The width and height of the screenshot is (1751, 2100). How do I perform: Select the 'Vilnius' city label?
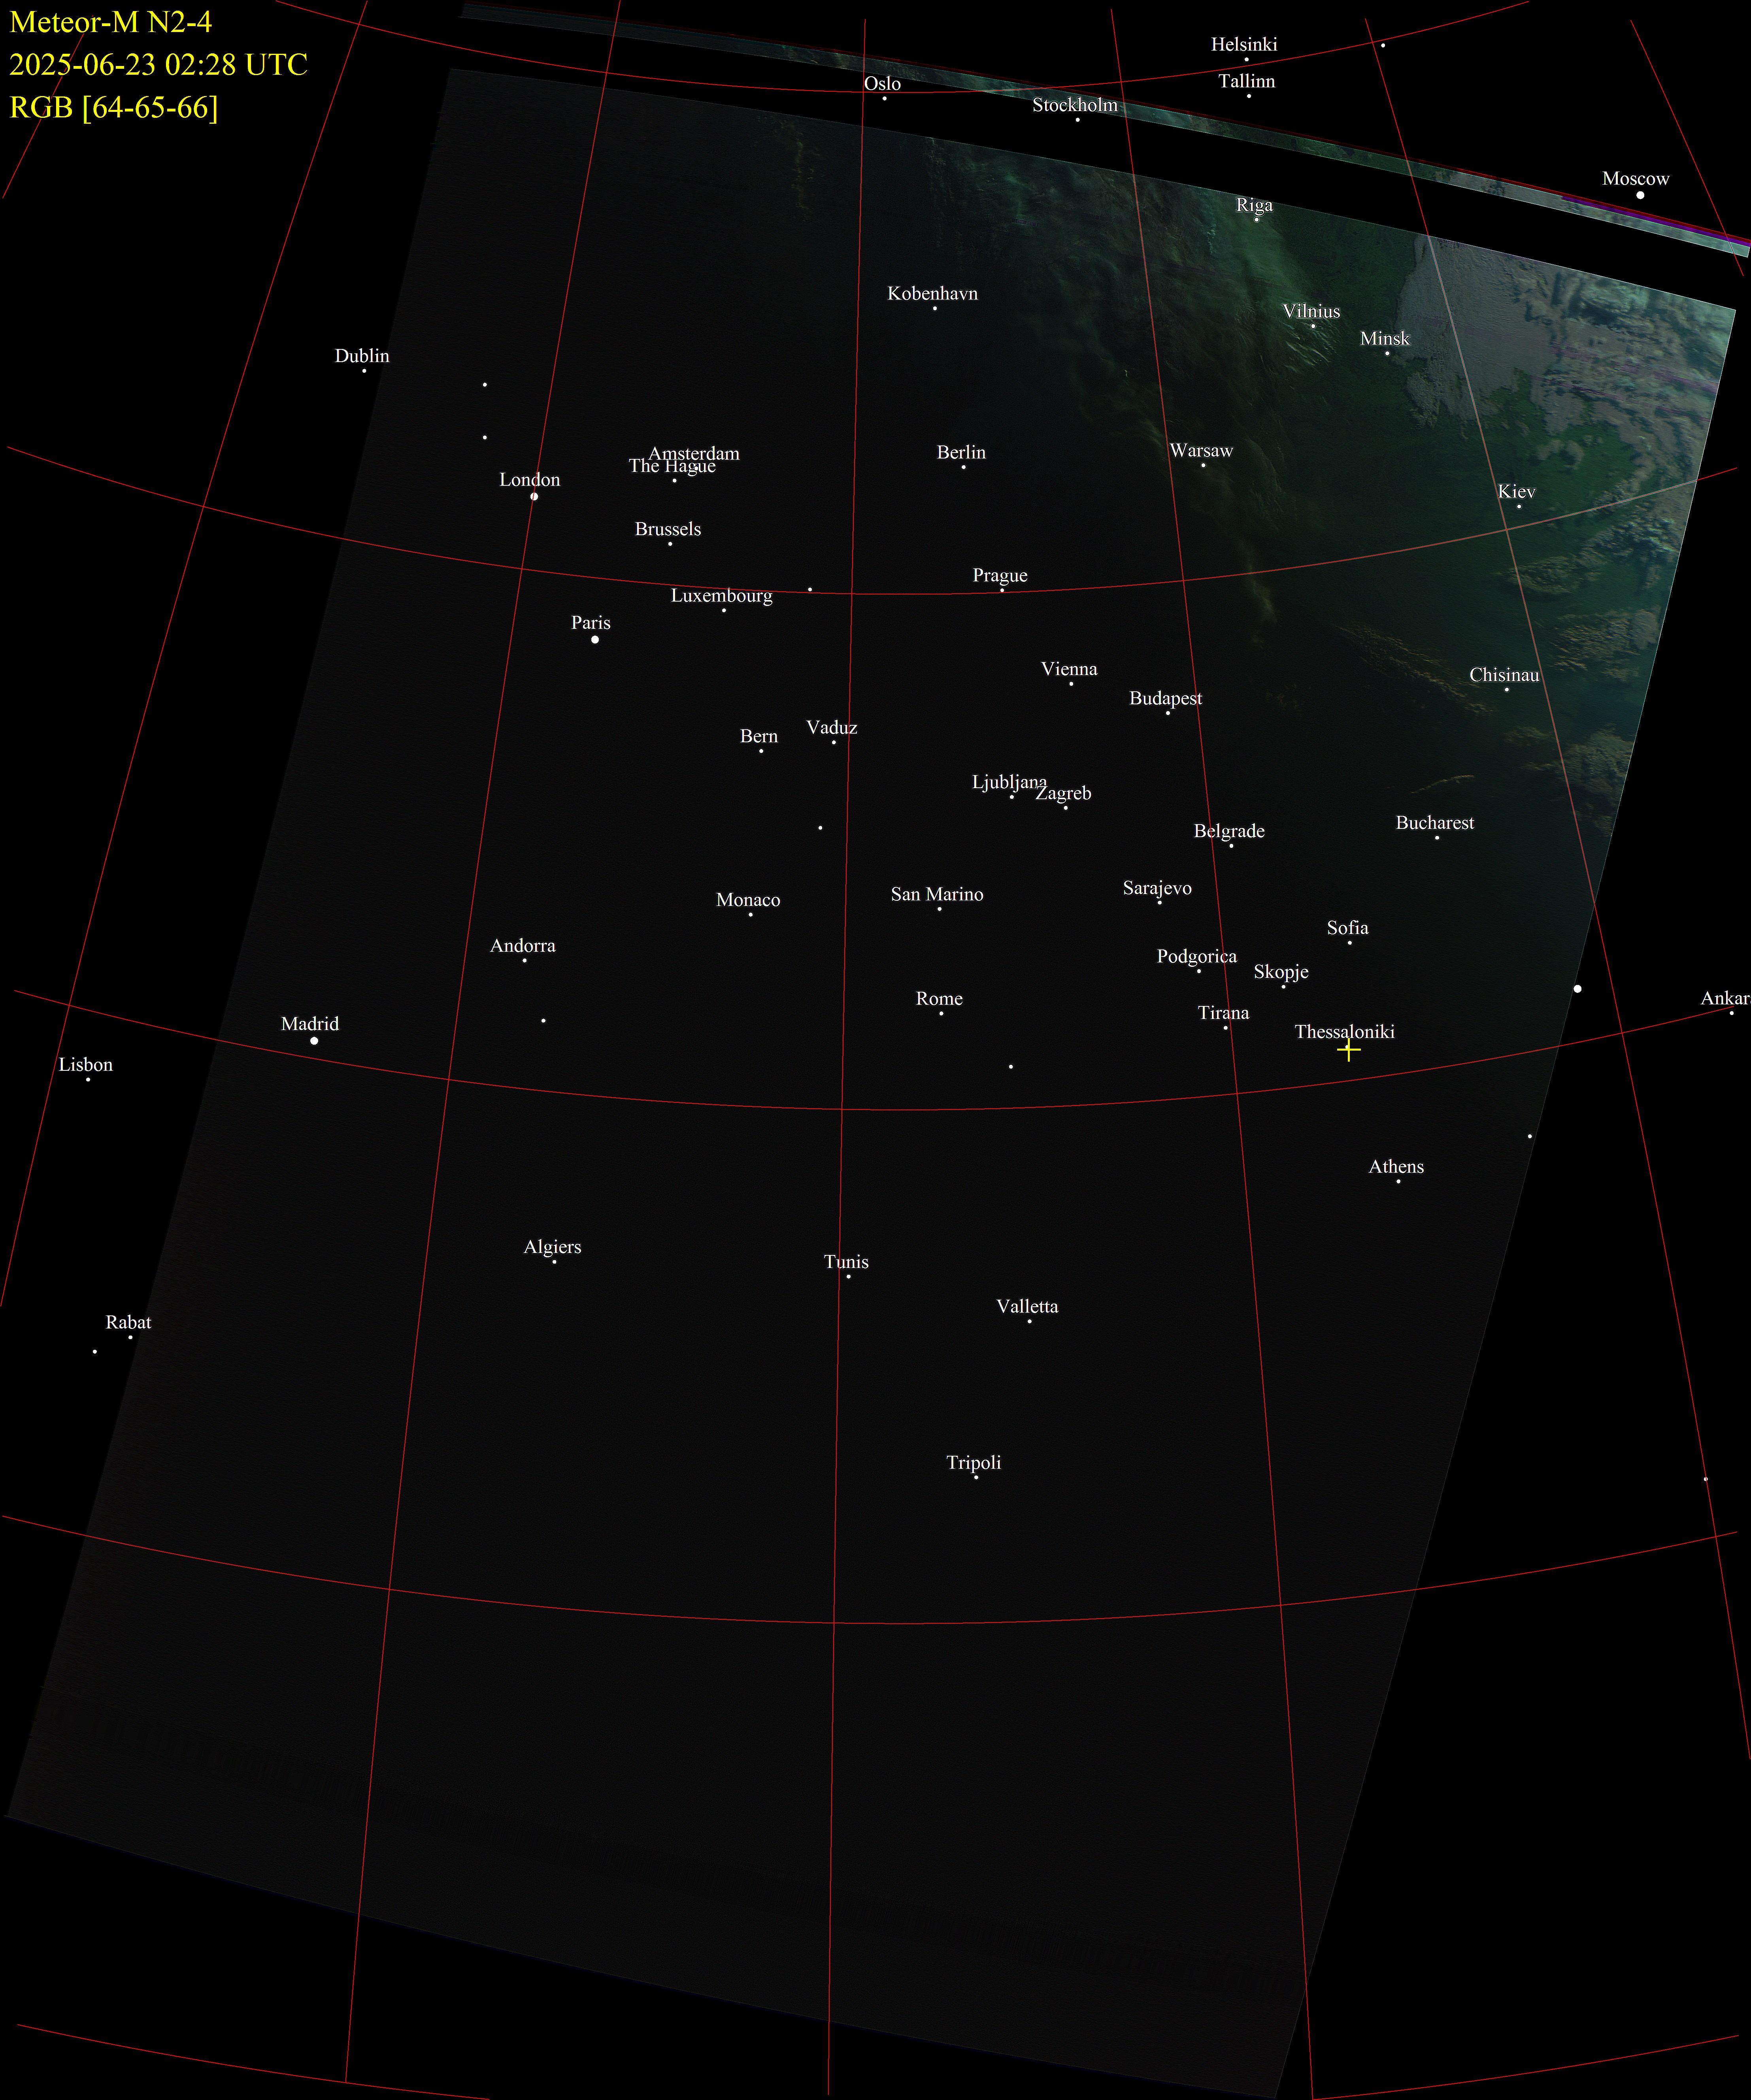(x=1311, y=311)
